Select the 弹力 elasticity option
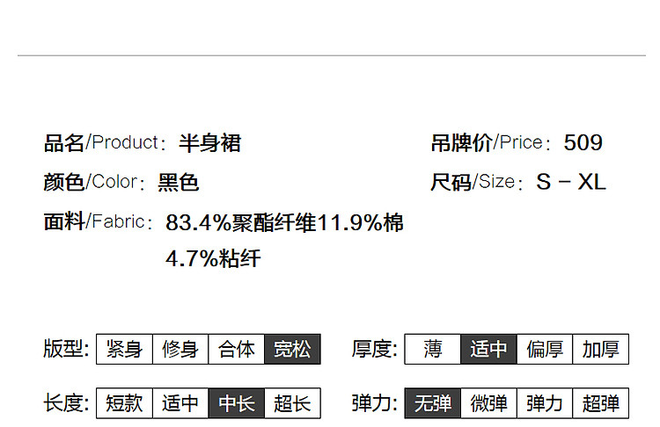Image resolution: width=660 pixels, height=427 pixels. click(545, 403)
